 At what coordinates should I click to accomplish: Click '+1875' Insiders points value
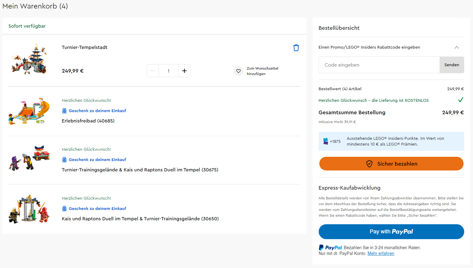[335, 141]
